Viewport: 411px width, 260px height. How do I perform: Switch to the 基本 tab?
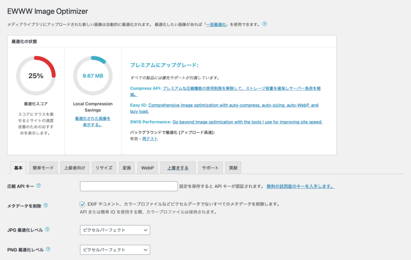[18, 168]
